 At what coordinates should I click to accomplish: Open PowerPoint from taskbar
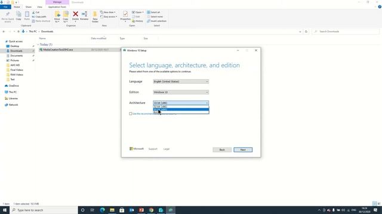click(141, 210)
